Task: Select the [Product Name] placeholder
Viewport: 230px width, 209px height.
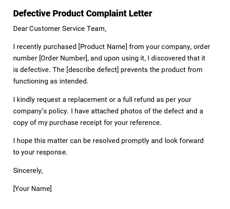Action: [103, 47]
